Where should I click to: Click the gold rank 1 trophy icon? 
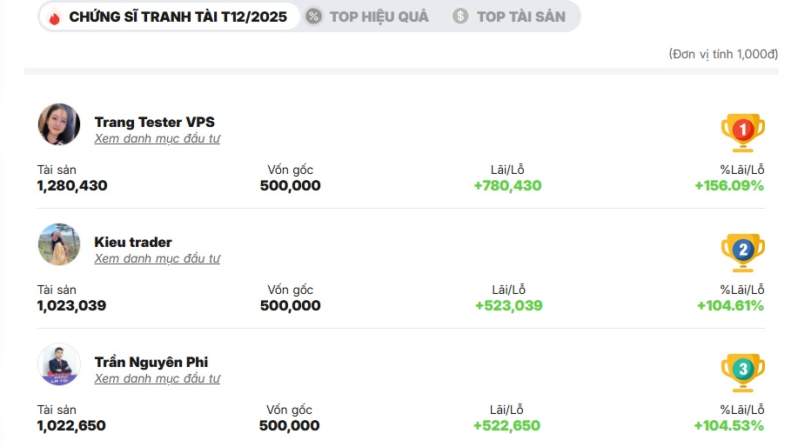pos(742,131)
